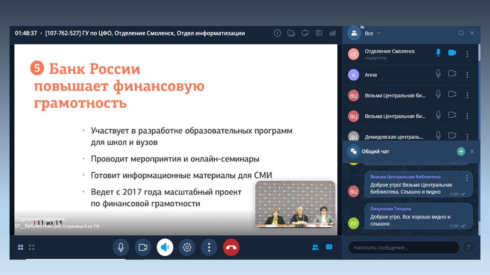490x275 pixels.
Task: Toggle microphone for Демидовская центральная
Action: [x=438, y=135]
